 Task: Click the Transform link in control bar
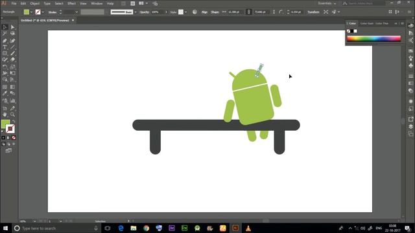tap(313, 12)
